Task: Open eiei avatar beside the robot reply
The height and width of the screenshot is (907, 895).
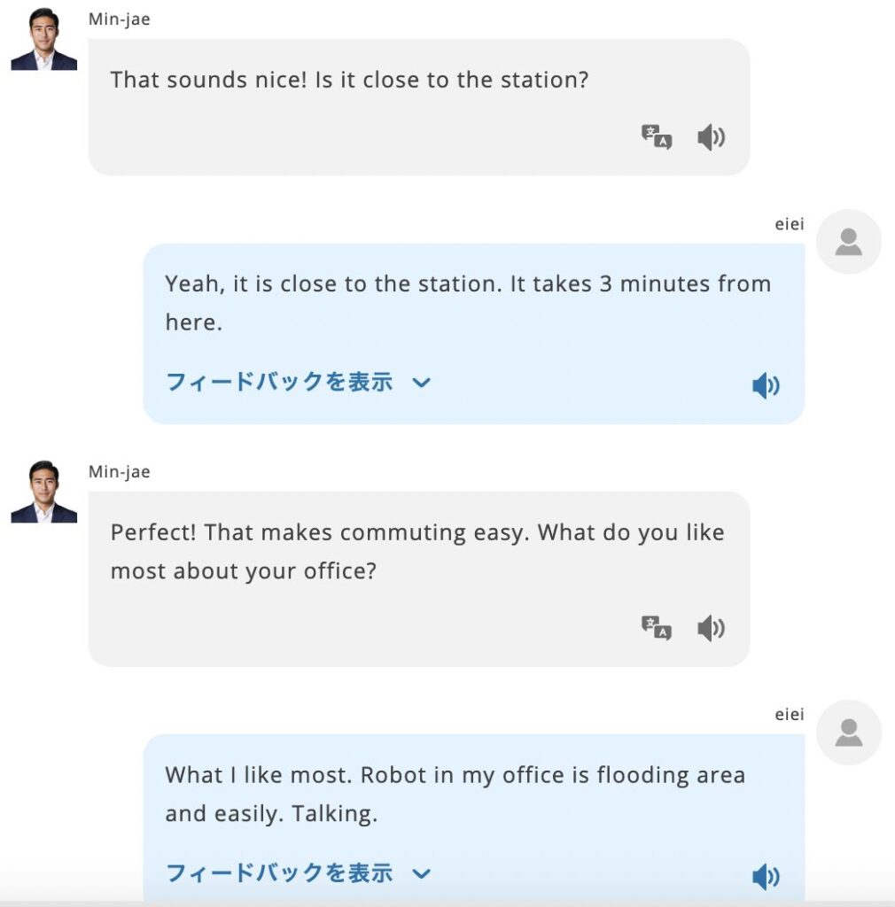Action: click(x=849, y=733)
